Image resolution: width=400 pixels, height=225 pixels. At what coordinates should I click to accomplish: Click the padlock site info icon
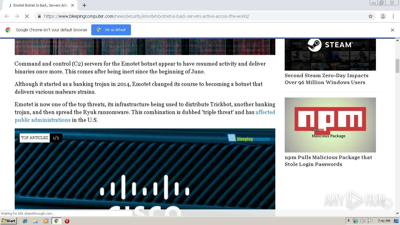[x=39, y=16]
